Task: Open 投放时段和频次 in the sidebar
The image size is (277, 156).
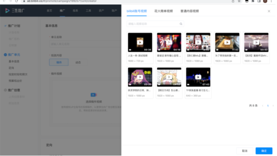Action: click(18, 74)
